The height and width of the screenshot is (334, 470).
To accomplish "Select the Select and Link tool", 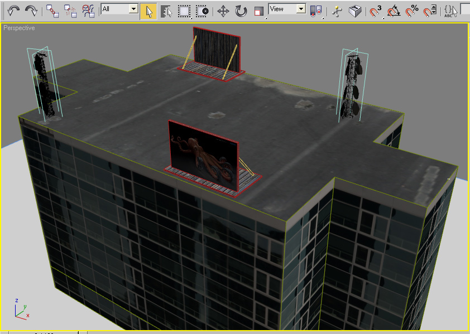I will point(51,9).
